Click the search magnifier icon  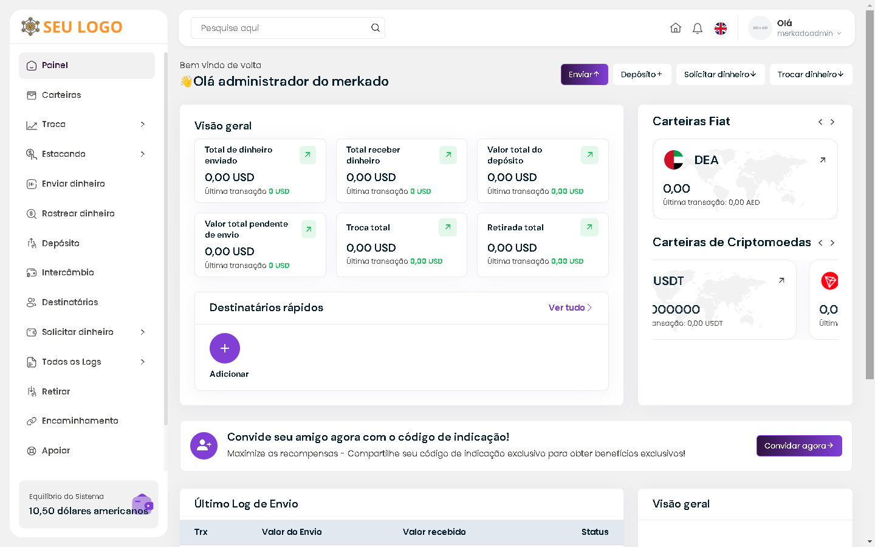click(376, 28)
